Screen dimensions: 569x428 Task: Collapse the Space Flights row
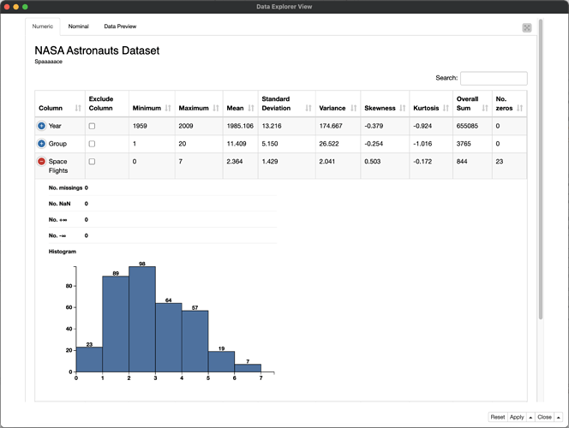(x=41, y=162)
